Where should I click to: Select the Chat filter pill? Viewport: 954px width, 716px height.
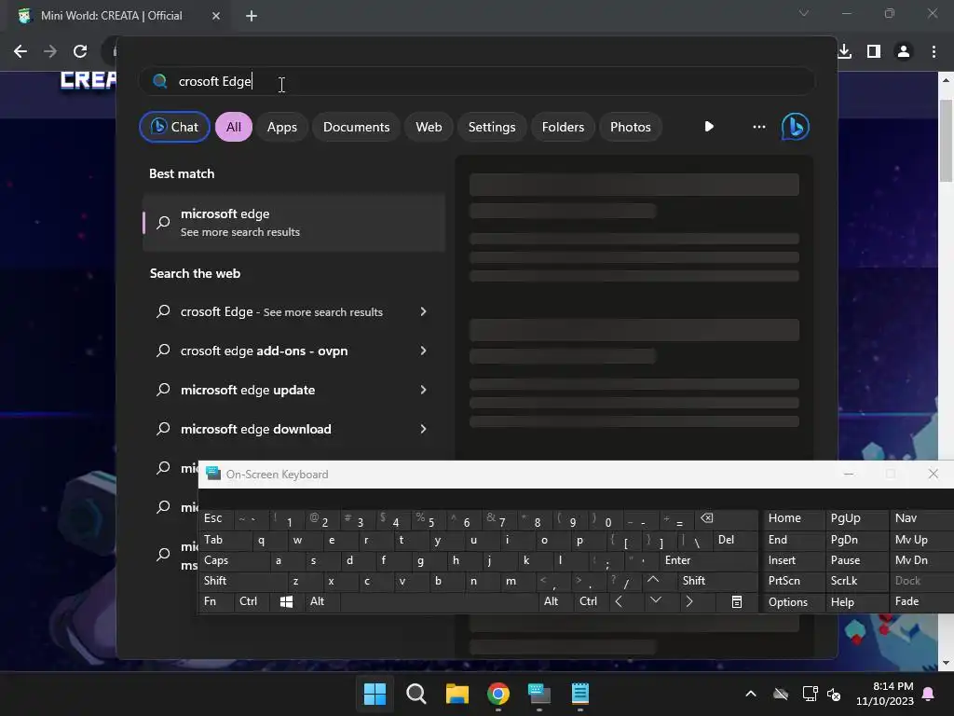(x=174, y=127)
